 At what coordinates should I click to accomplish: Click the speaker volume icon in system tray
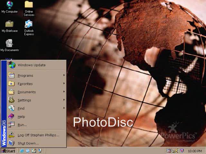[x=177, y=151]
